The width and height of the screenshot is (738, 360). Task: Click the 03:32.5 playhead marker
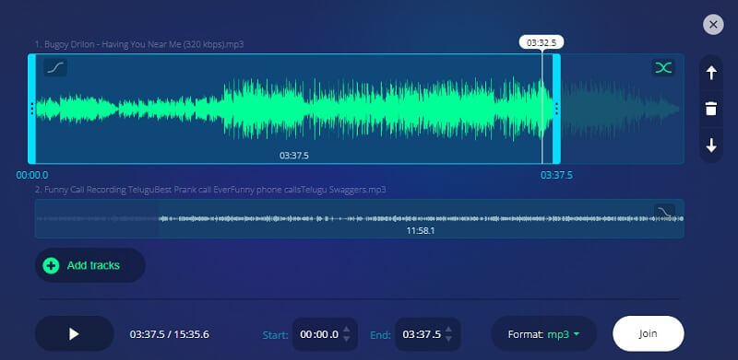(542, 42)
